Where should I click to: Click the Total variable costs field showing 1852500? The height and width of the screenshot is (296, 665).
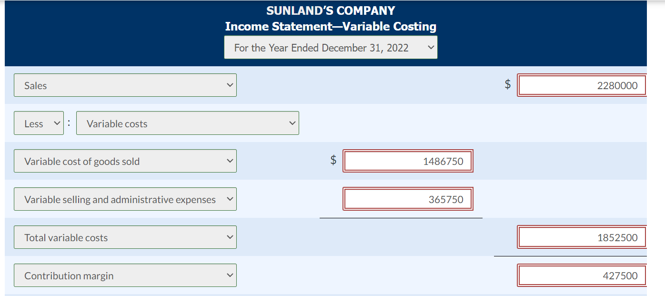pyautogui.click(x=581, y=237)
